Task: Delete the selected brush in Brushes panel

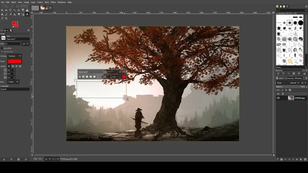Action: pyautogui.click(x=294, y=74)
